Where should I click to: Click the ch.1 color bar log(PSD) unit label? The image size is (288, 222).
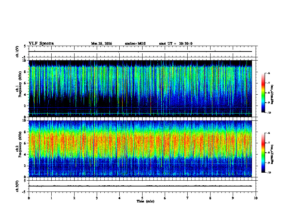tap(272, 94)
